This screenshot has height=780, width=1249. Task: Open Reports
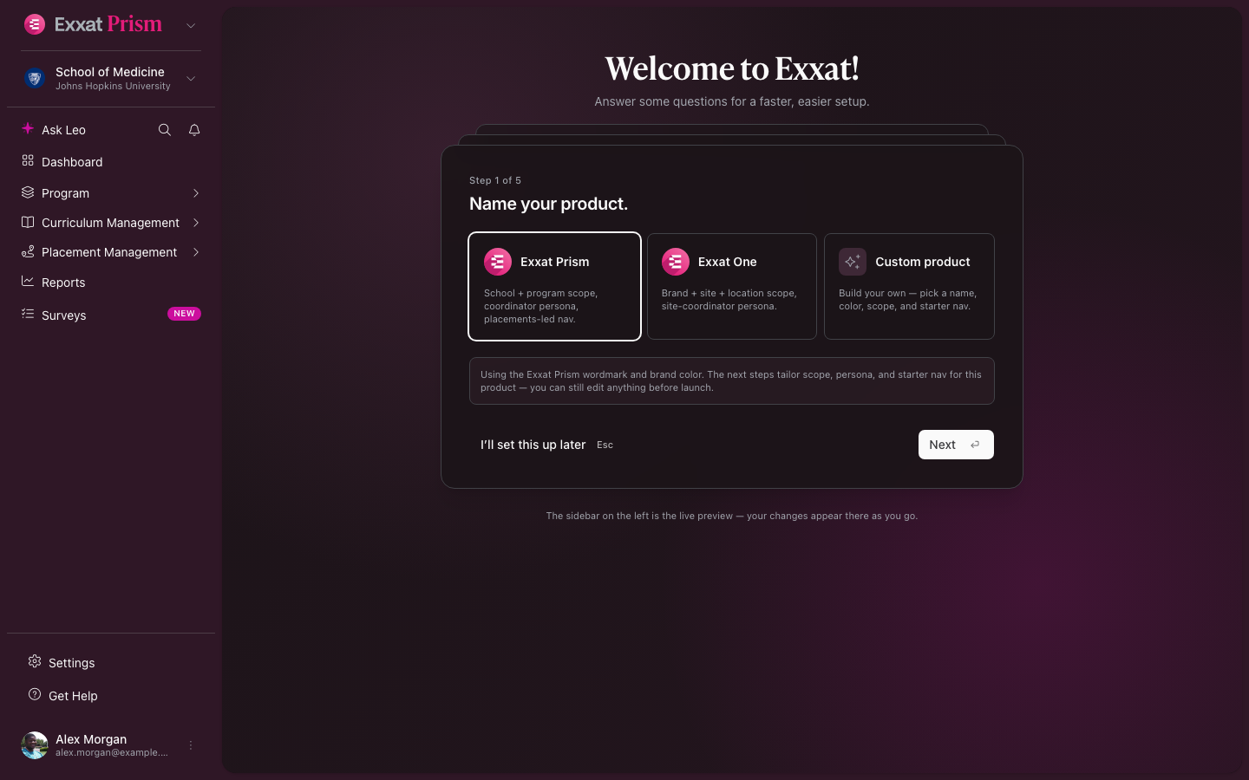coord(63,283)
